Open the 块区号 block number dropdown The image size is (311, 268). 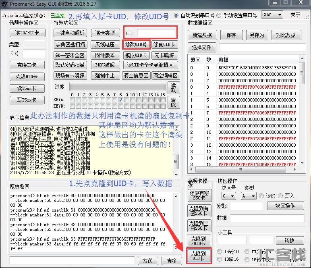click(x=228, y=196)
